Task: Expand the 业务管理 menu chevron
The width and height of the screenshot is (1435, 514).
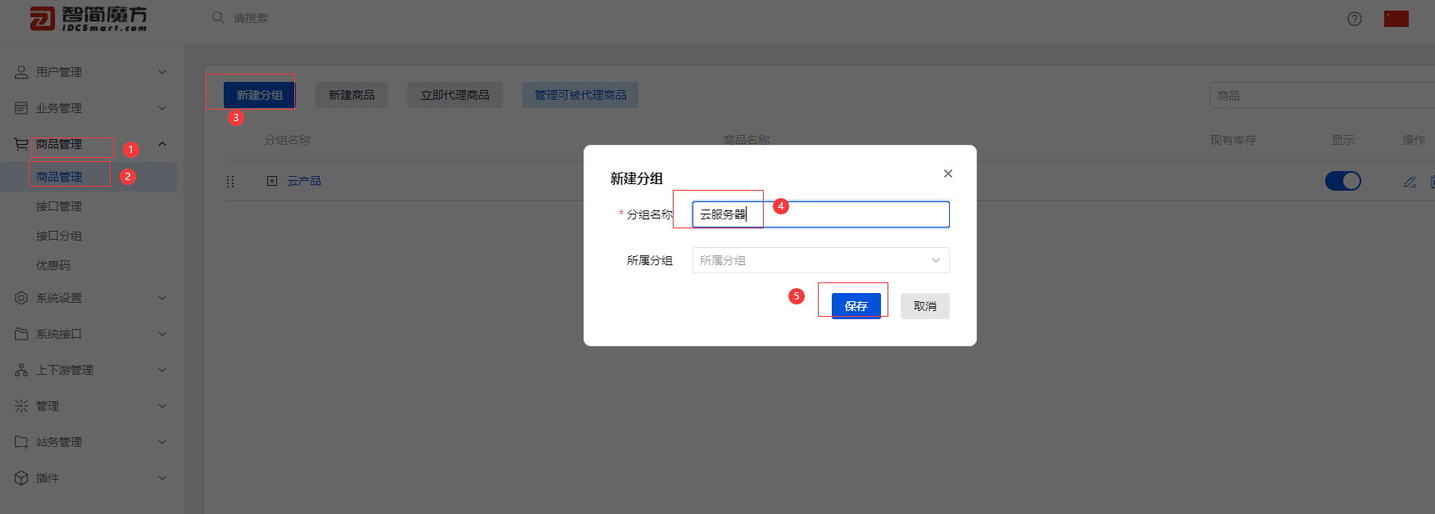Action: coord(162,108)
